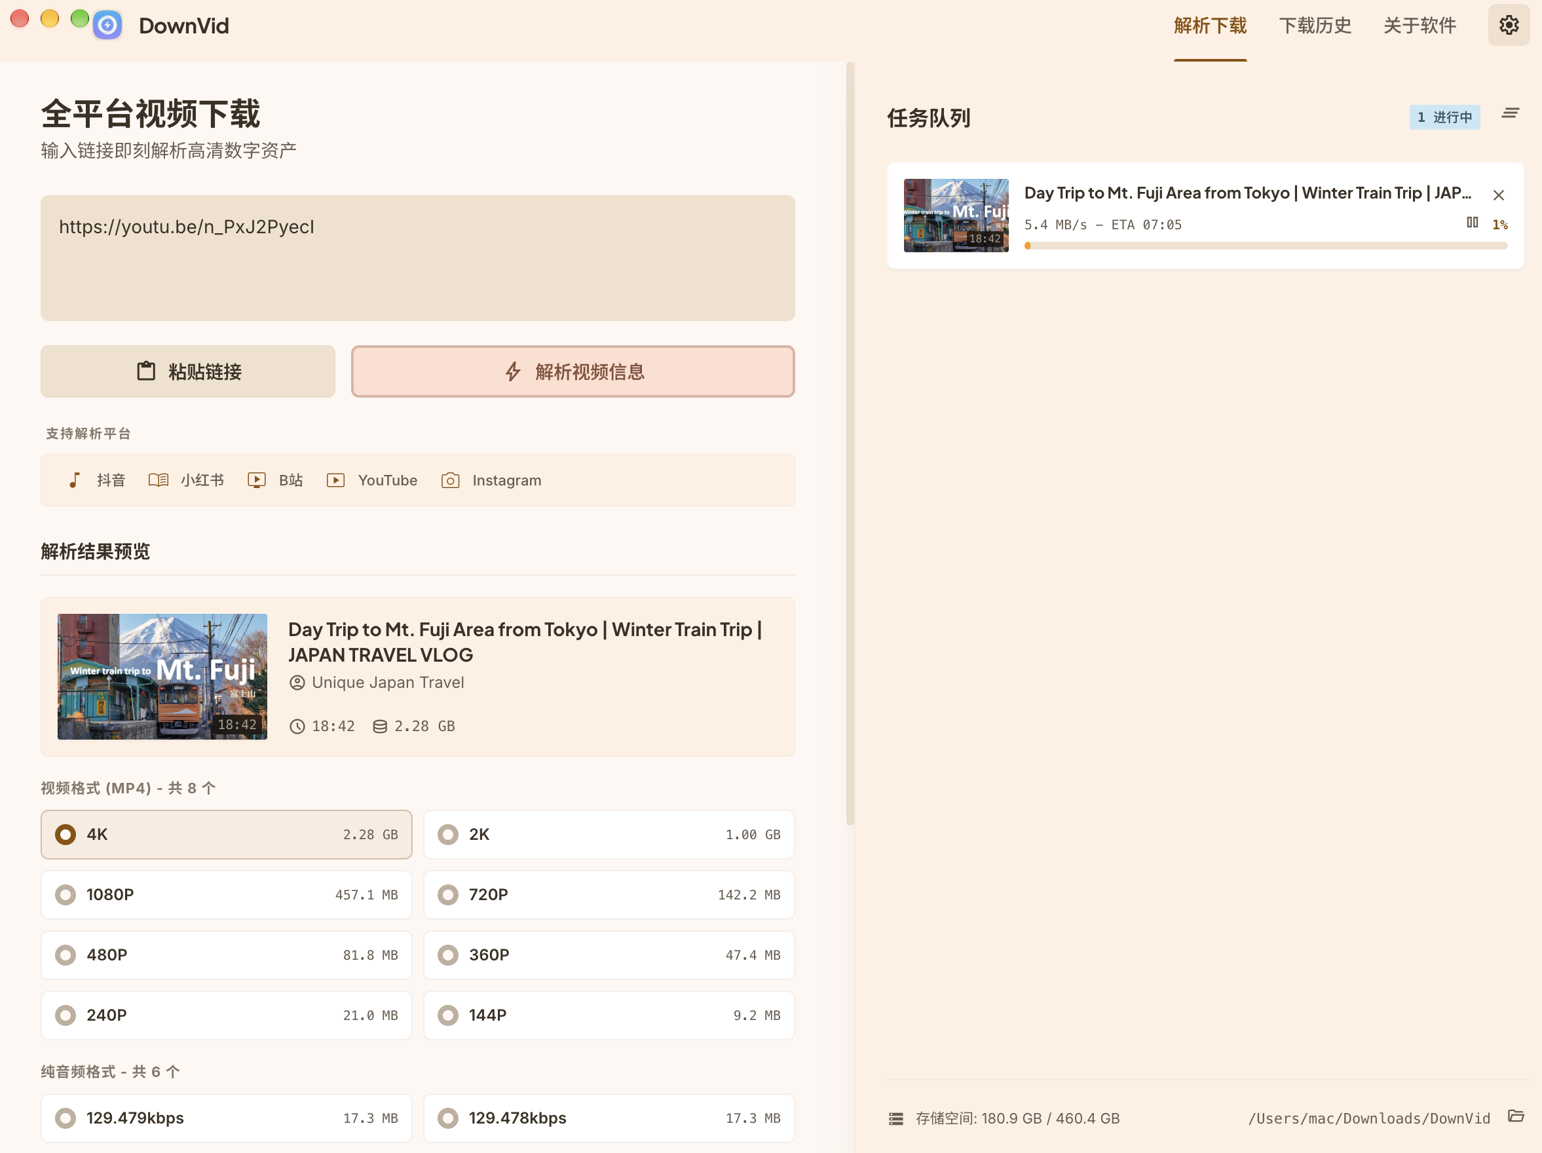
Task: Click the channel author avatar icon
Action: point(297,683)
